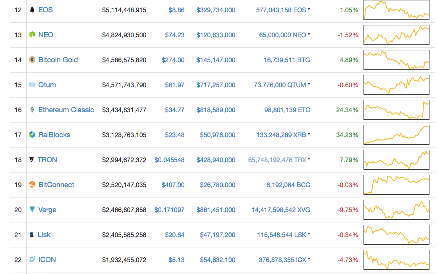
Task: Click TRON price $0.045548
Action: pyautogui.click(x=169, y=160)
